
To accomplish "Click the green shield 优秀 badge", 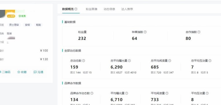I will coord(22,16).
